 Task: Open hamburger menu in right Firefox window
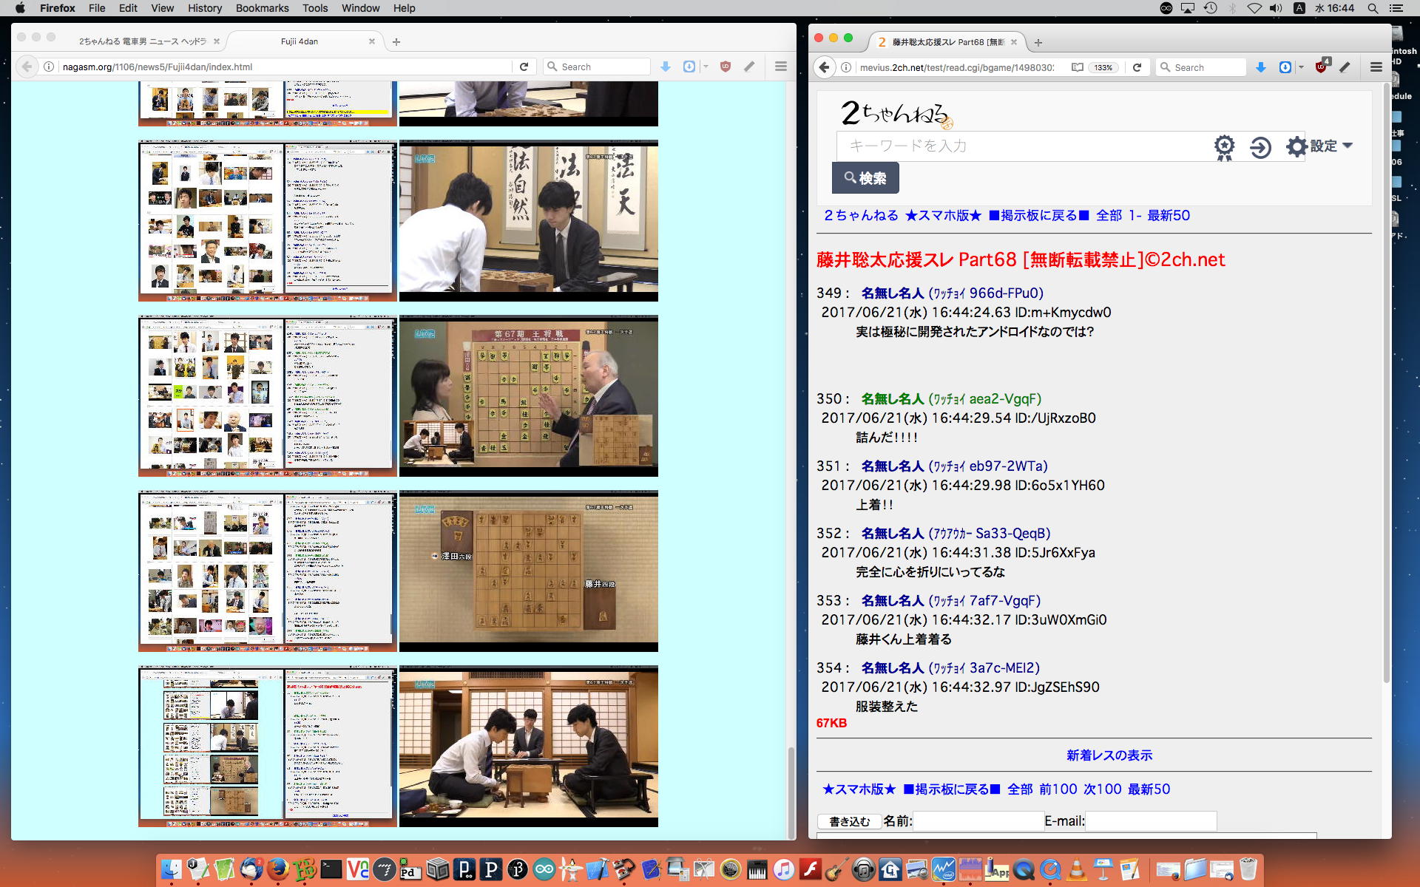(x=1376, y=67)
